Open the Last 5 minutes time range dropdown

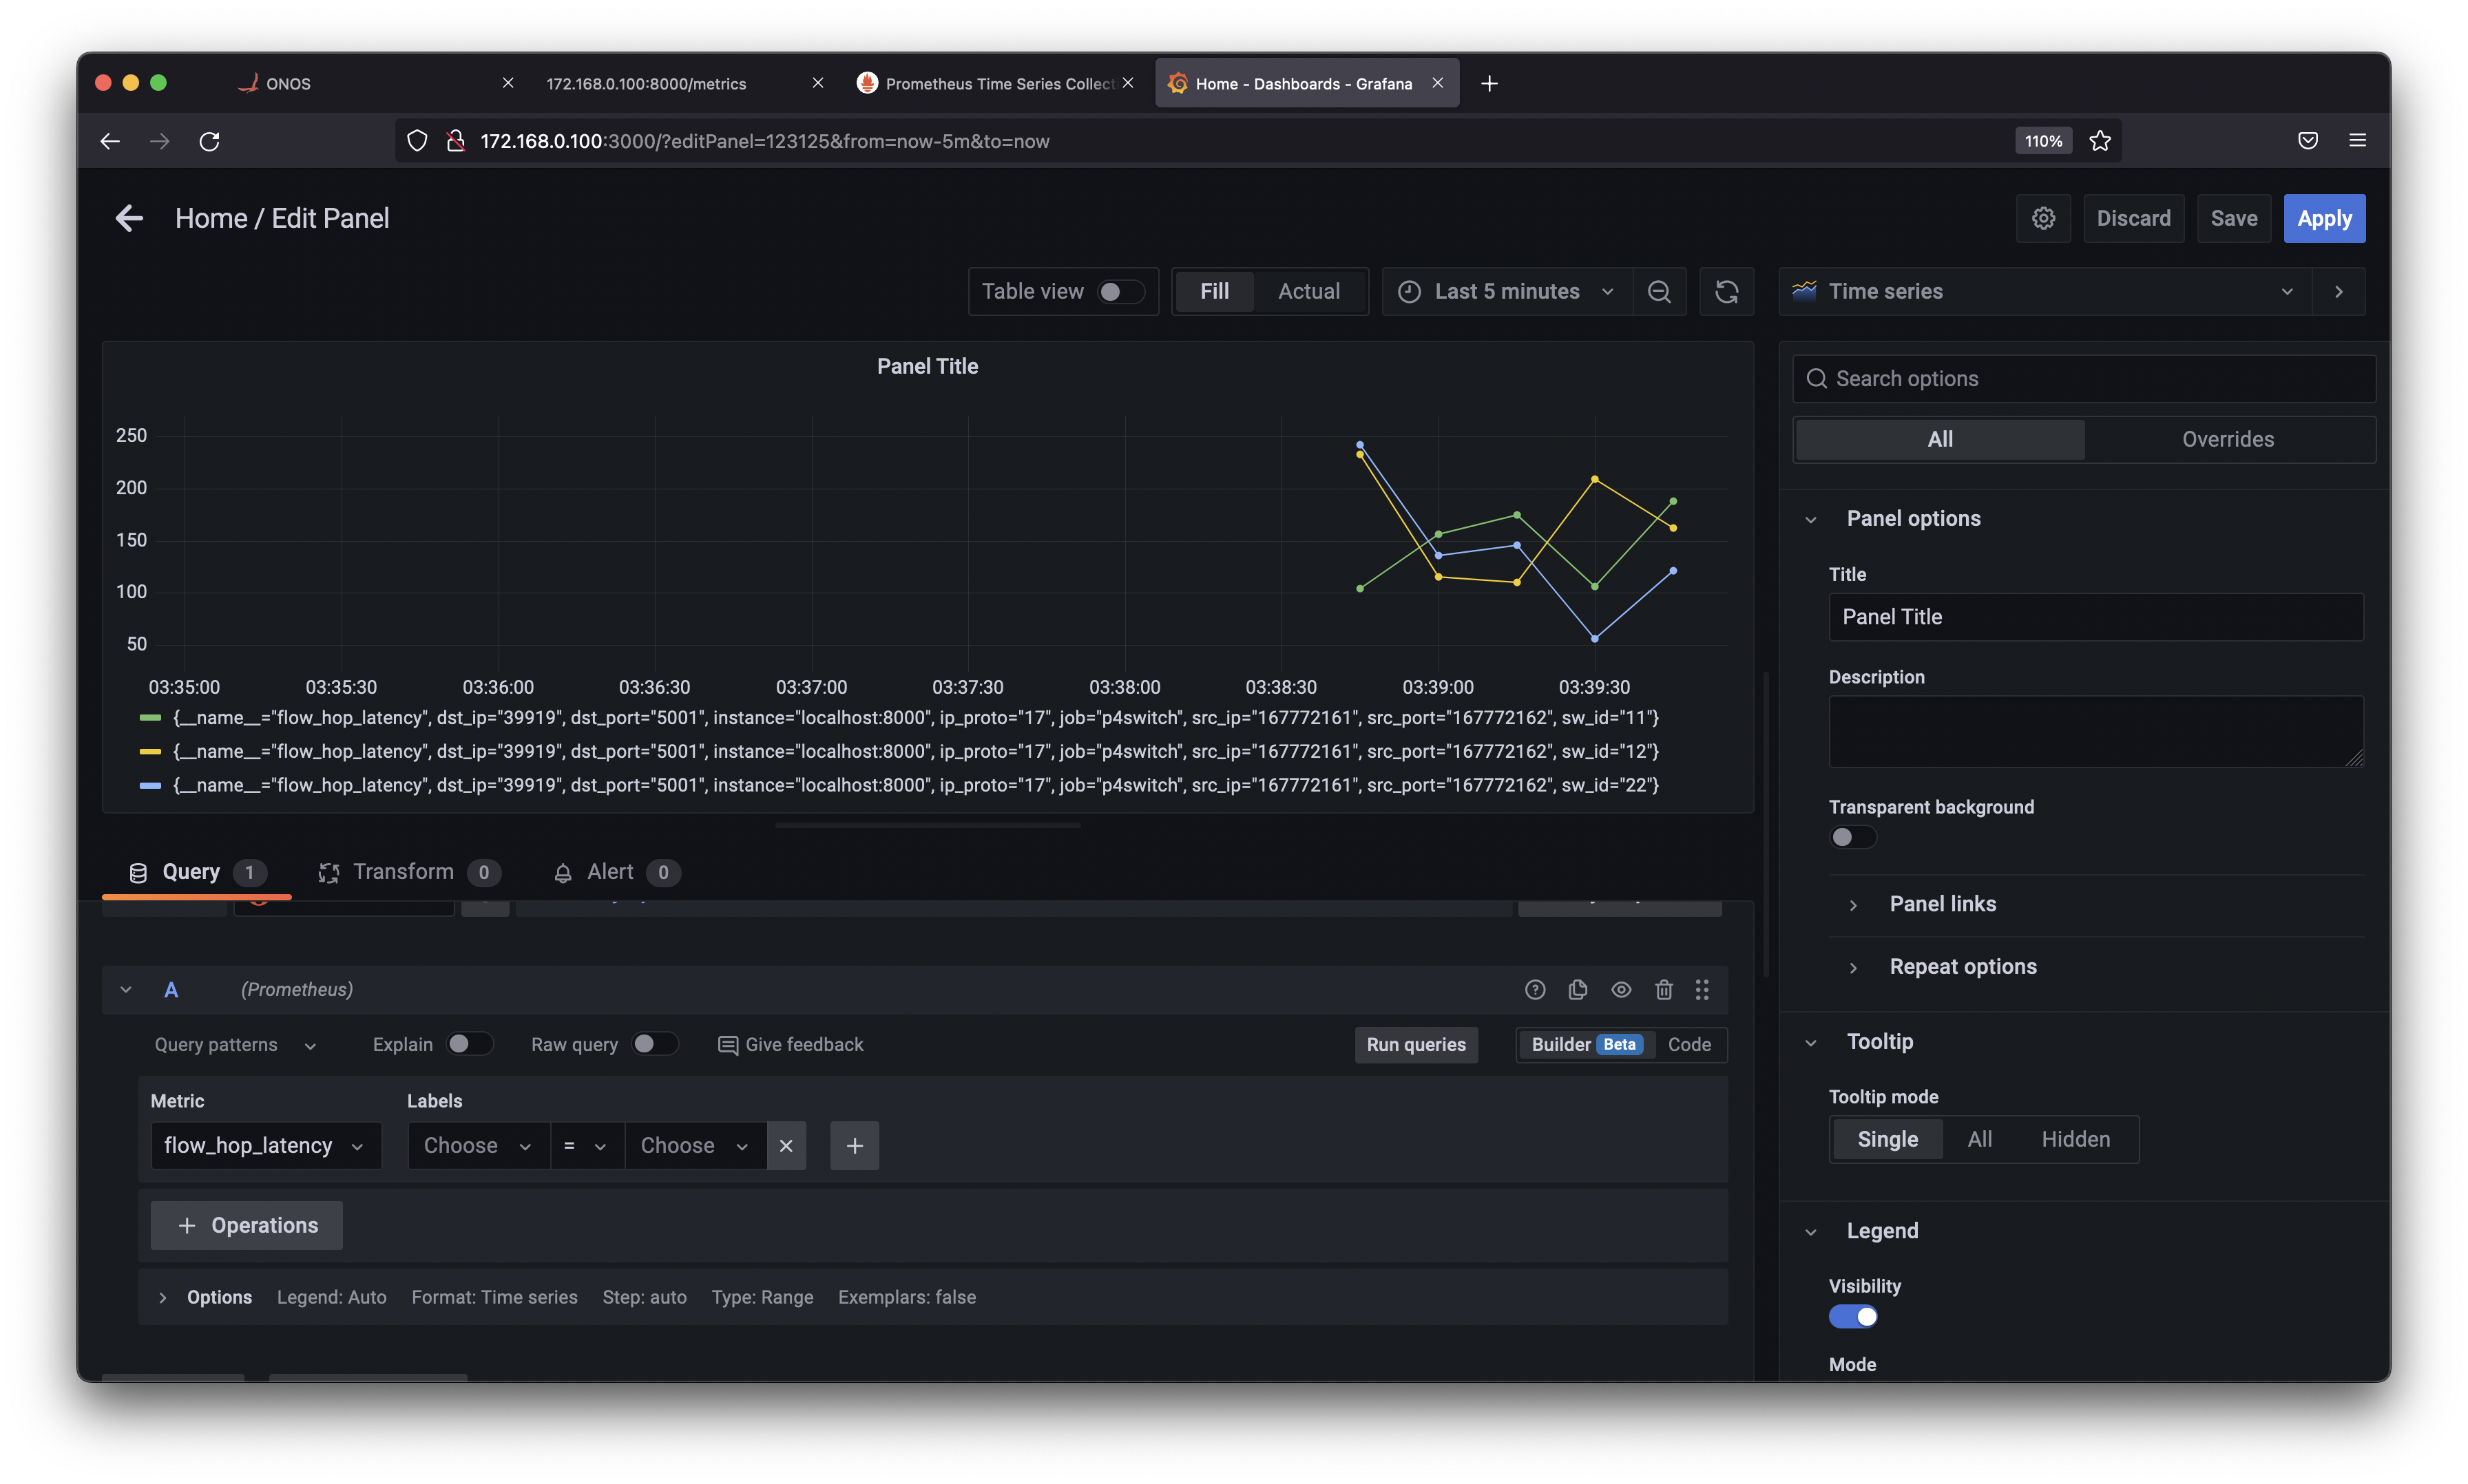click(x=1507, y=291)
